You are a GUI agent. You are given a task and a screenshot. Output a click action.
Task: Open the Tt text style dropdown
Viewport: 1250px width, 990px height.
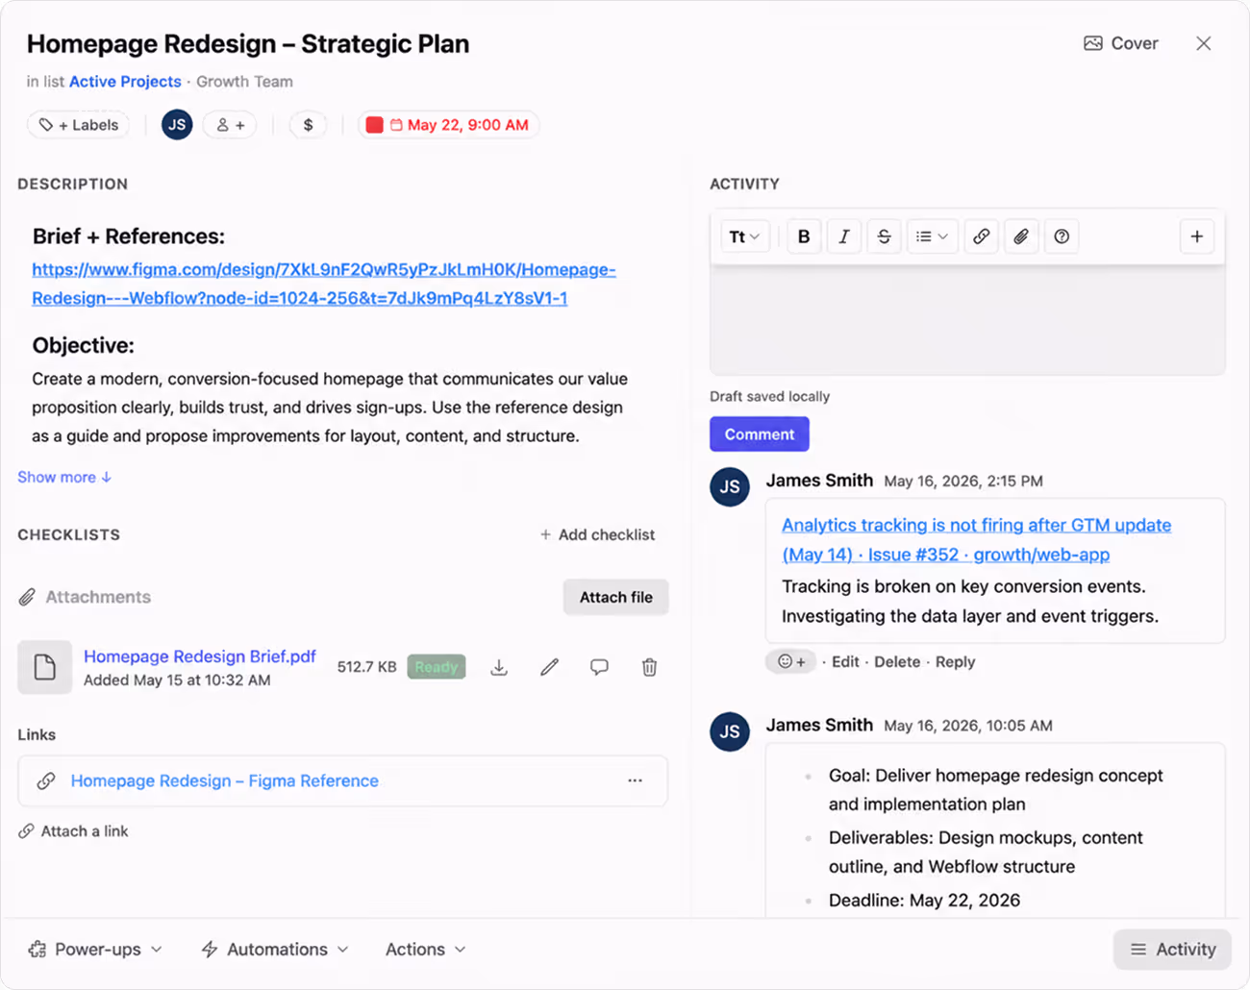744,236
